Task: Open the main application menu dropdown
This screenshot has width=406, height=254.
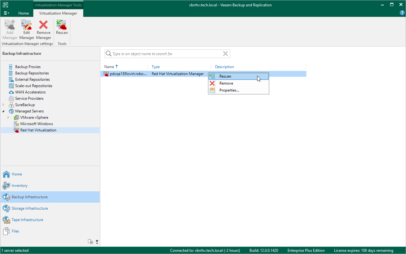Action: pos(6,13)
